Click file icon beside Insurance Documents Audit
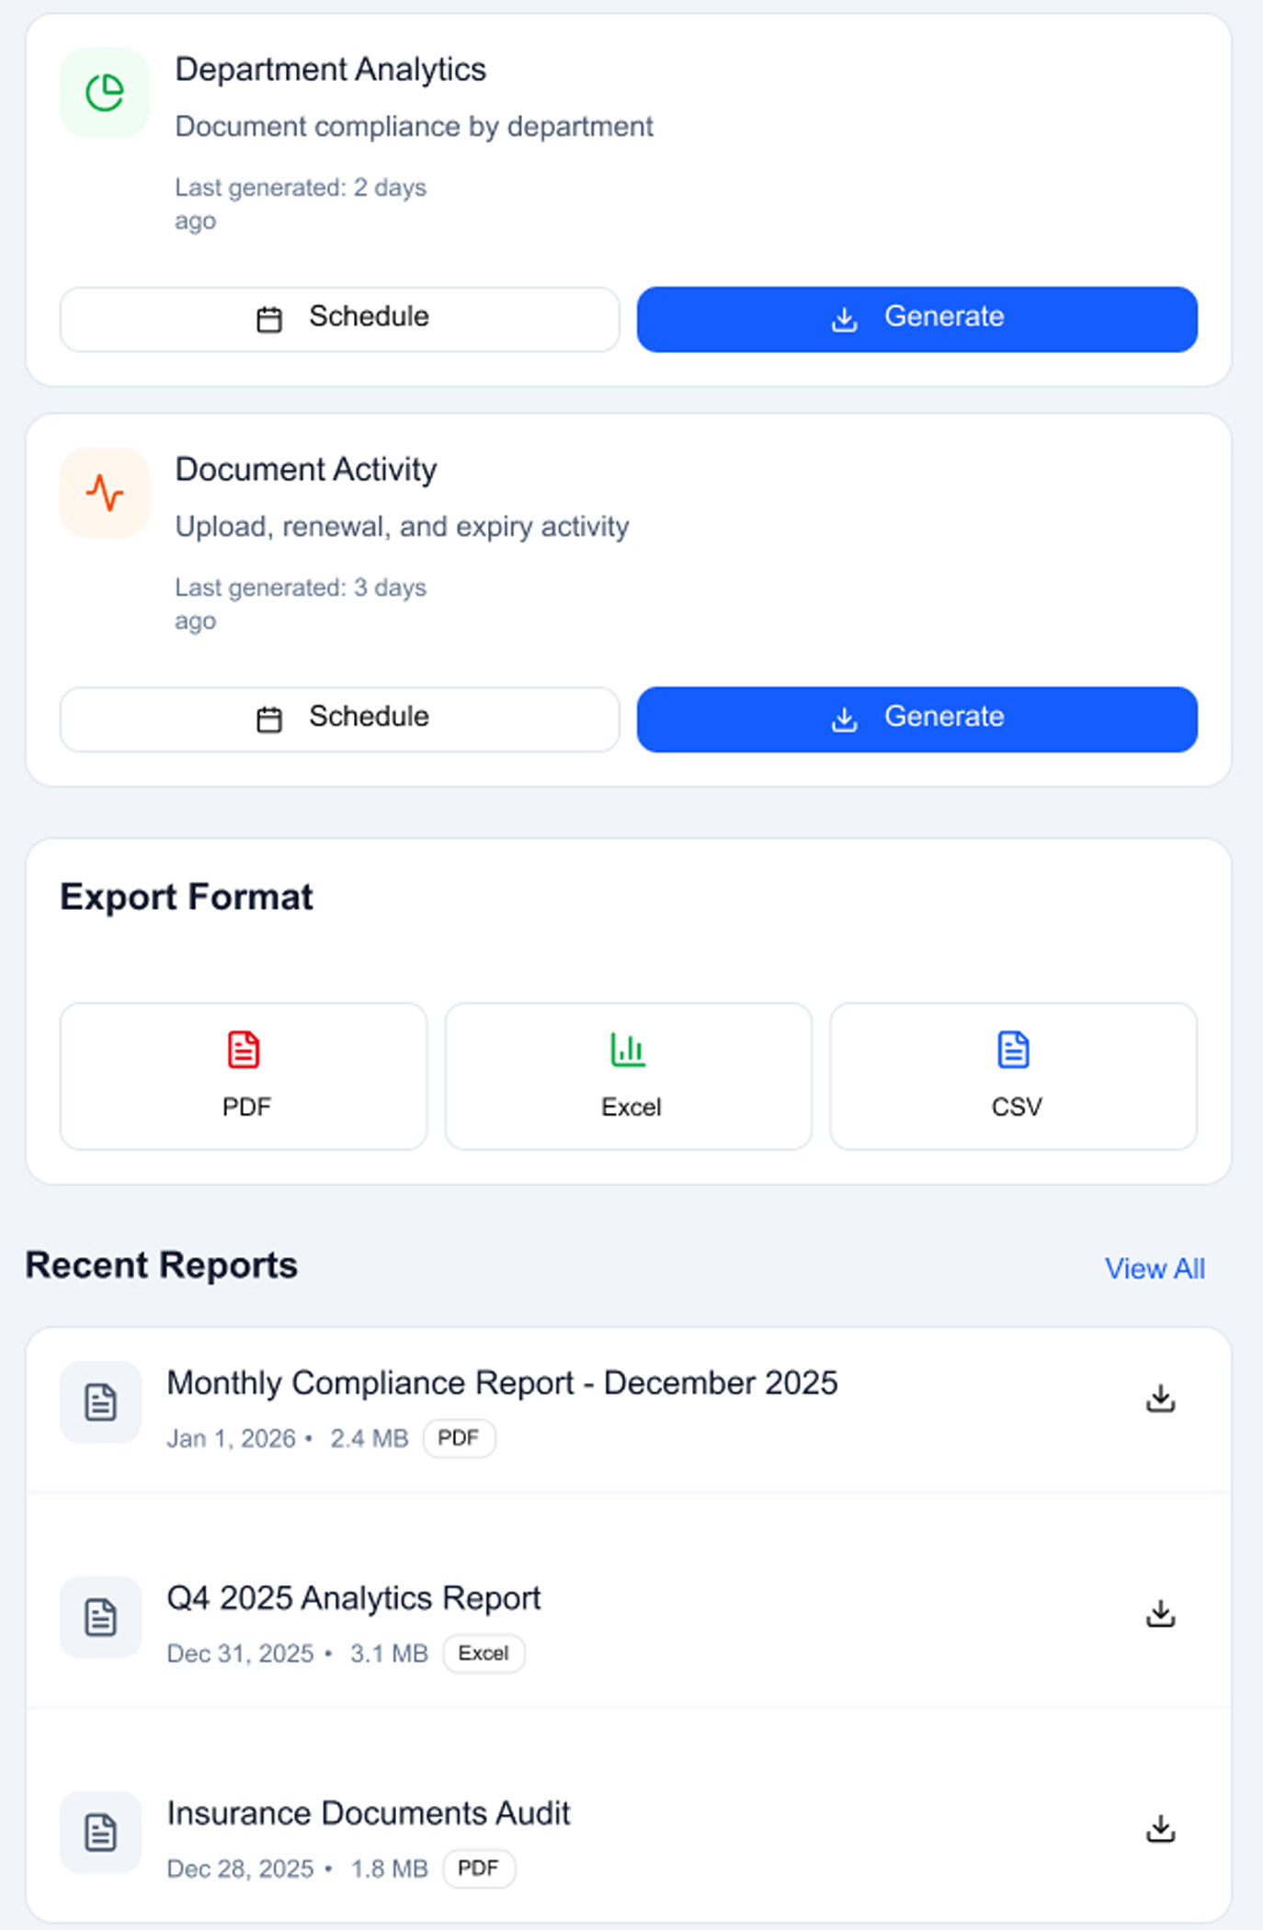Screen dimensions: 1263x1930 click(101, 1833)
